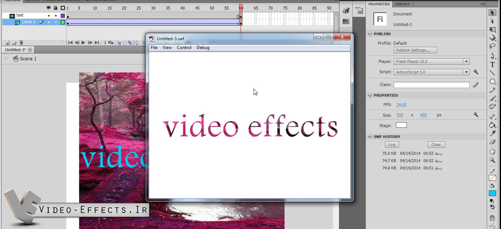Collapse the PROPERTIES section triangle

(370, 96)
